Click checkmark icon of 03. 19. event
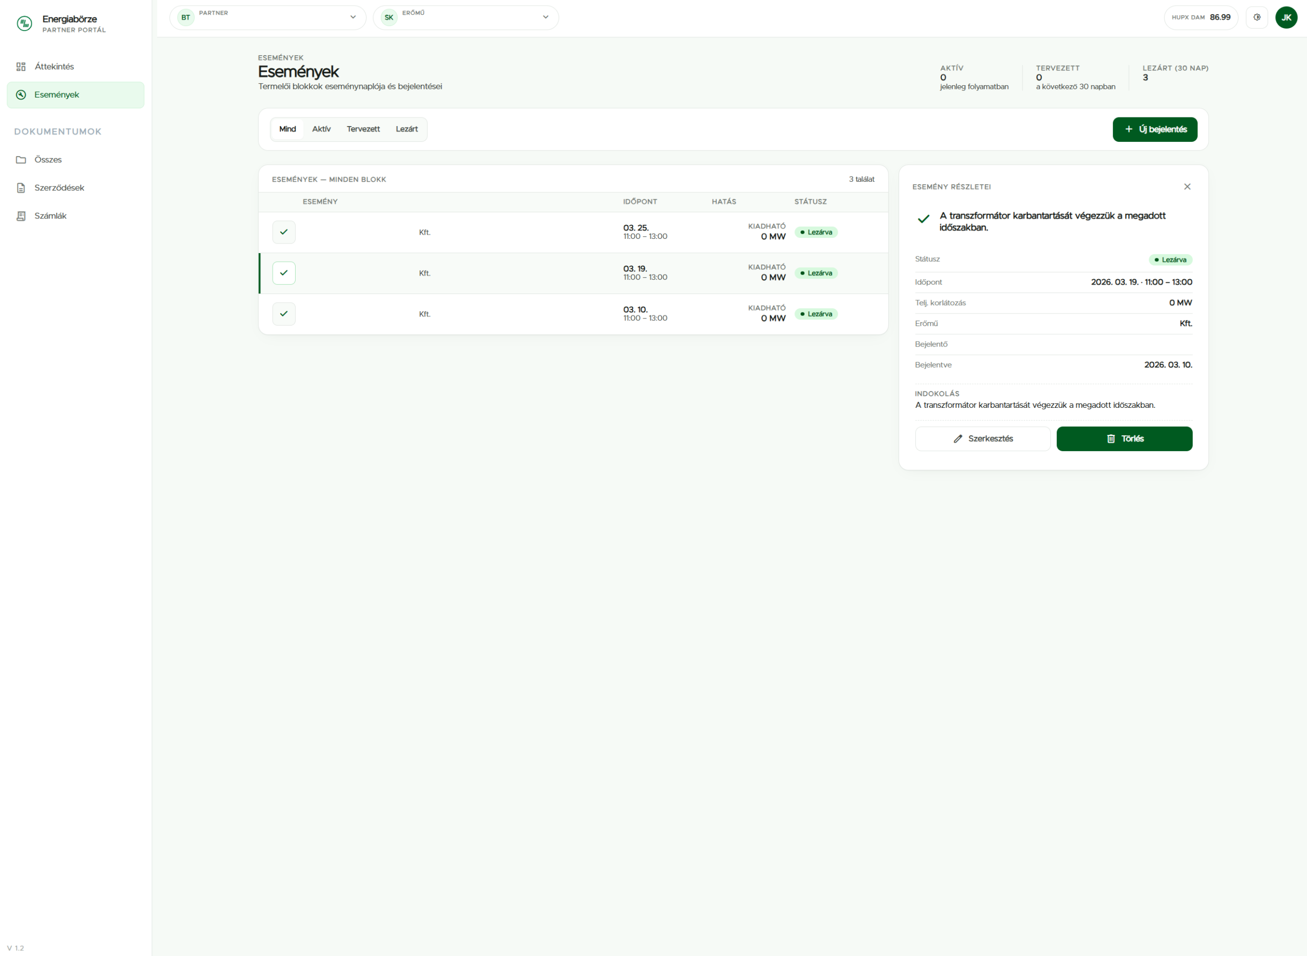 (284, 273)
